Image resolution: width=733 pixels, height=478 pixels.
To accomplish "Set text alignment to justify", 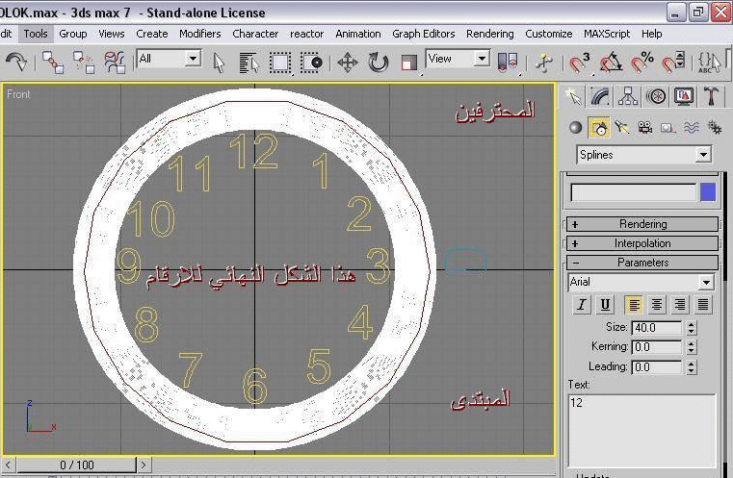I will click(702, 305).
